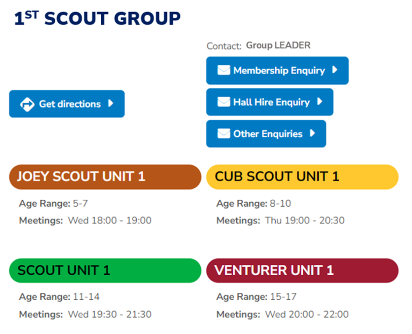Click the arrow after Other Enquiries
This screenshot has height=334, width=412.
click(x=313, y=133)
